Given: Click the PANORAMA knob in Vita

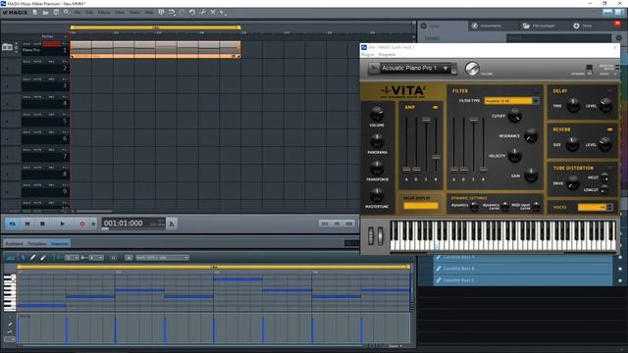Looking at the screenshot, I should 377,141.
